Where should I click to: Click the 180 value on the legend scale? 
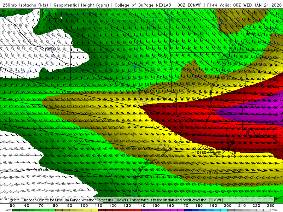tap(199, 206)
